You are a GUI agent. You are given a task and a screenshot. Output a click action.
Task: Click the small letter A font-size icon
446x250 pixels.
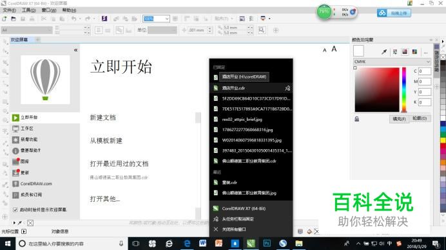pyautogui.click(x=325, y=50)
